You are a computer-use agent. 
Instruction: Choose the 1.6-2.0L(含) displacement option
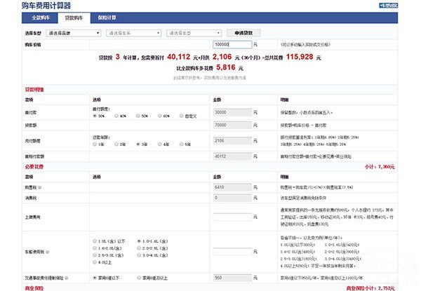[94, 248]
